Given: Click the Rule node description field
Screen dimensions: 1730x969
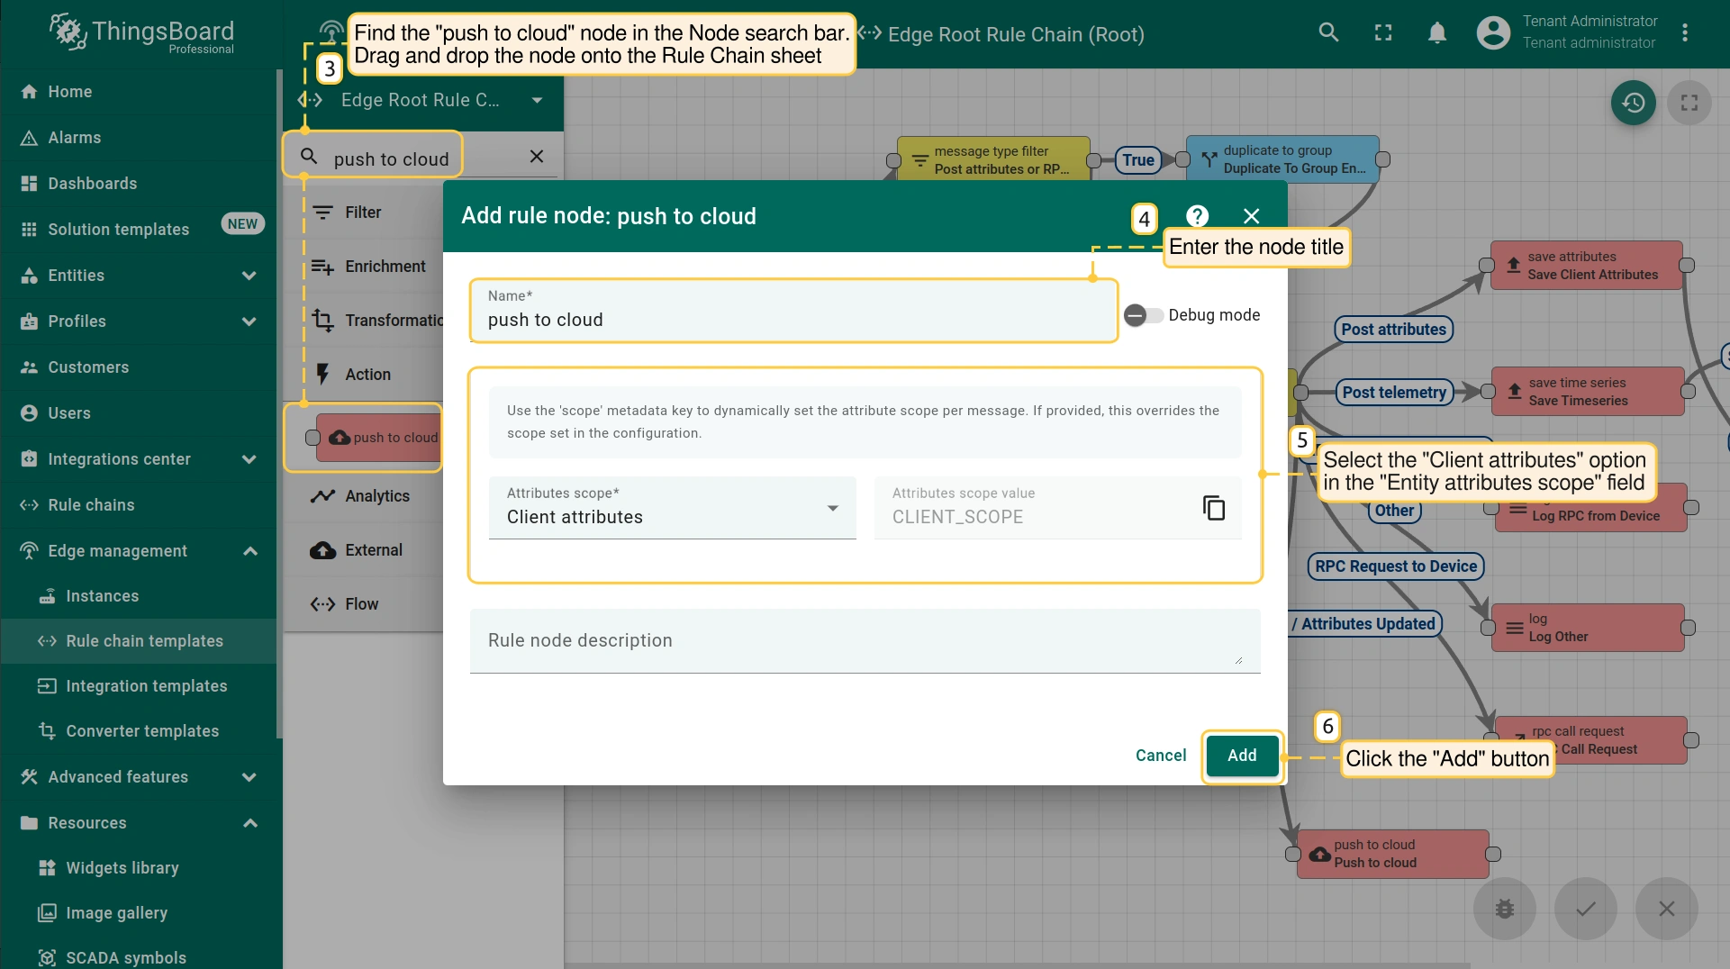Looking at the screenshot, I should [x=863, y=641].
